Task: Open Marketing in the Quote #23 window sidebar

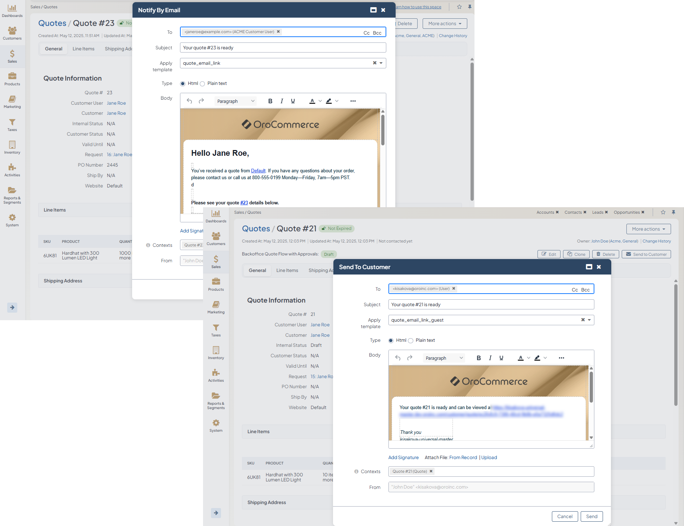Action: [12, 102]
